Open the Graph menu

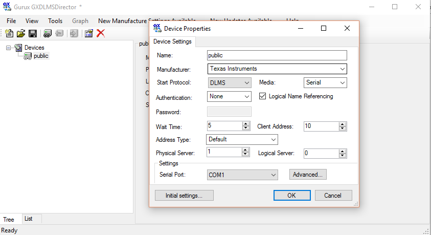point(80,21)
